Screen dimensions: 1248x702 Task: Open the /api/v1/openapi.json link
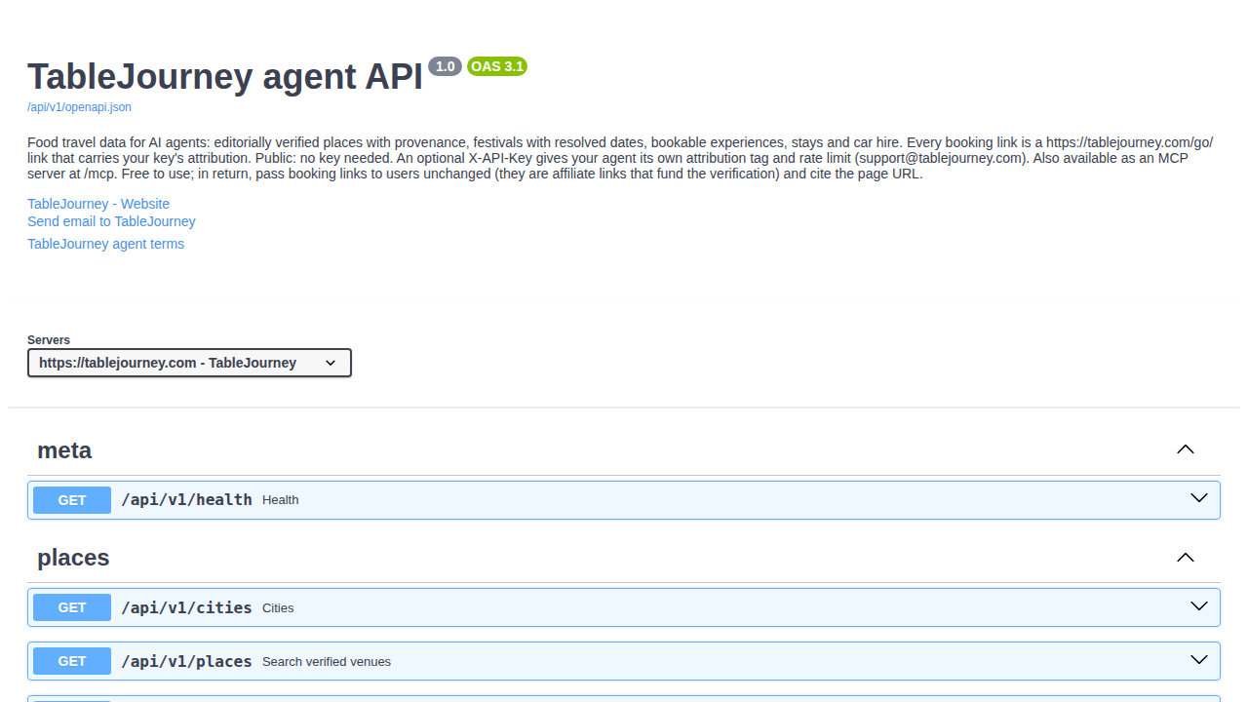point(79,107)
